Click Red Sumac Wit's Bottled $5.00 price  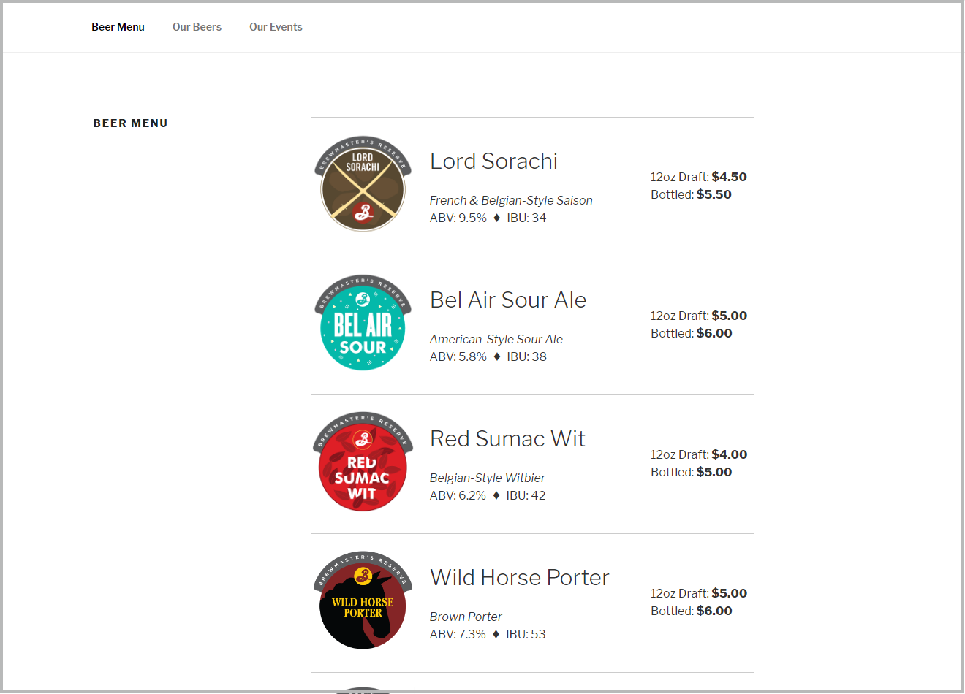coord(692,472)
